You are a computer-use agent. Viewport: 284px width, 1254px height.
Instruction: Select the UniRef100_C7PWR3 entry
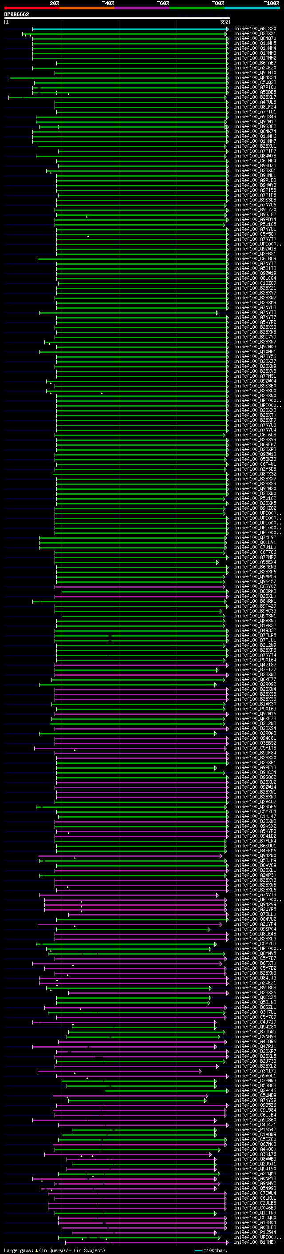point(255,1081)
